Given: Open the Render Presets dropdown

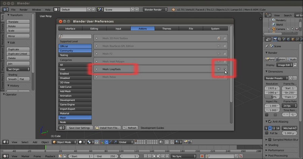Looking at the screenshot, I should pos(276,78).
